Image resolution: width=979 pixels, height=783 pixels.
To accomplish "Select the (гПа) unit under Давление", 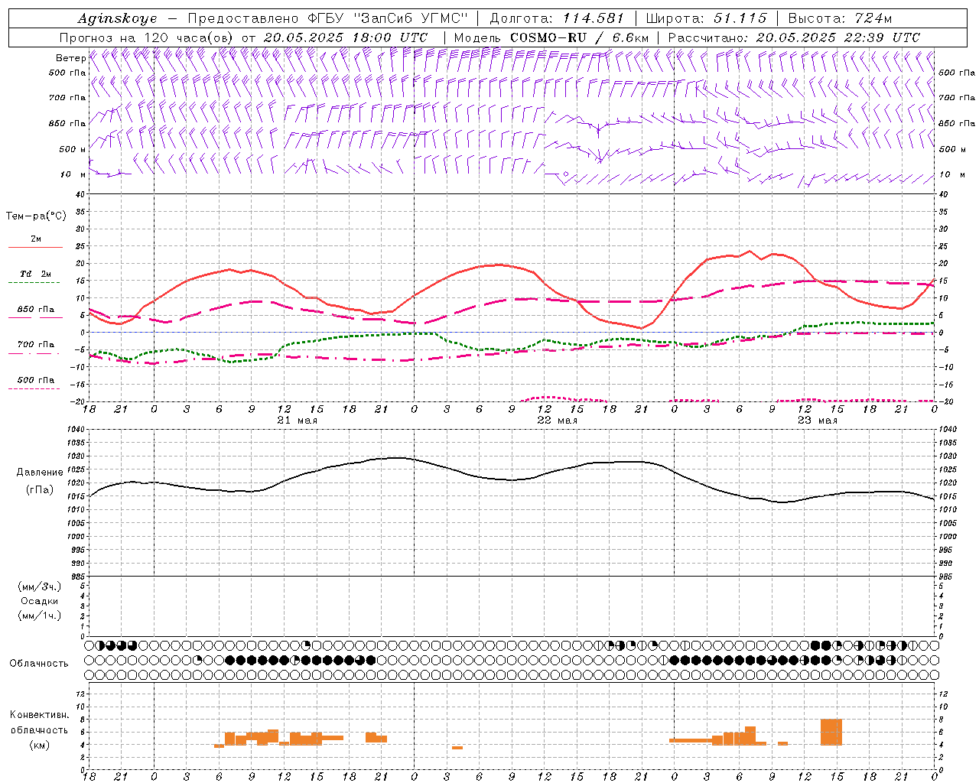I will (x=40, y=490).
